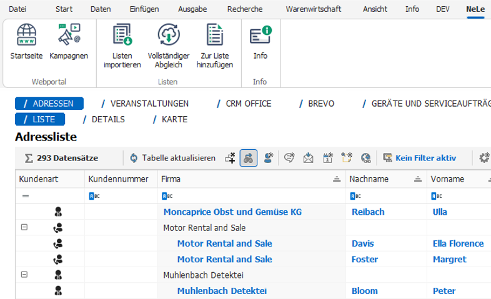Click the contact icon in the Foster row

[x=58, y=259]
